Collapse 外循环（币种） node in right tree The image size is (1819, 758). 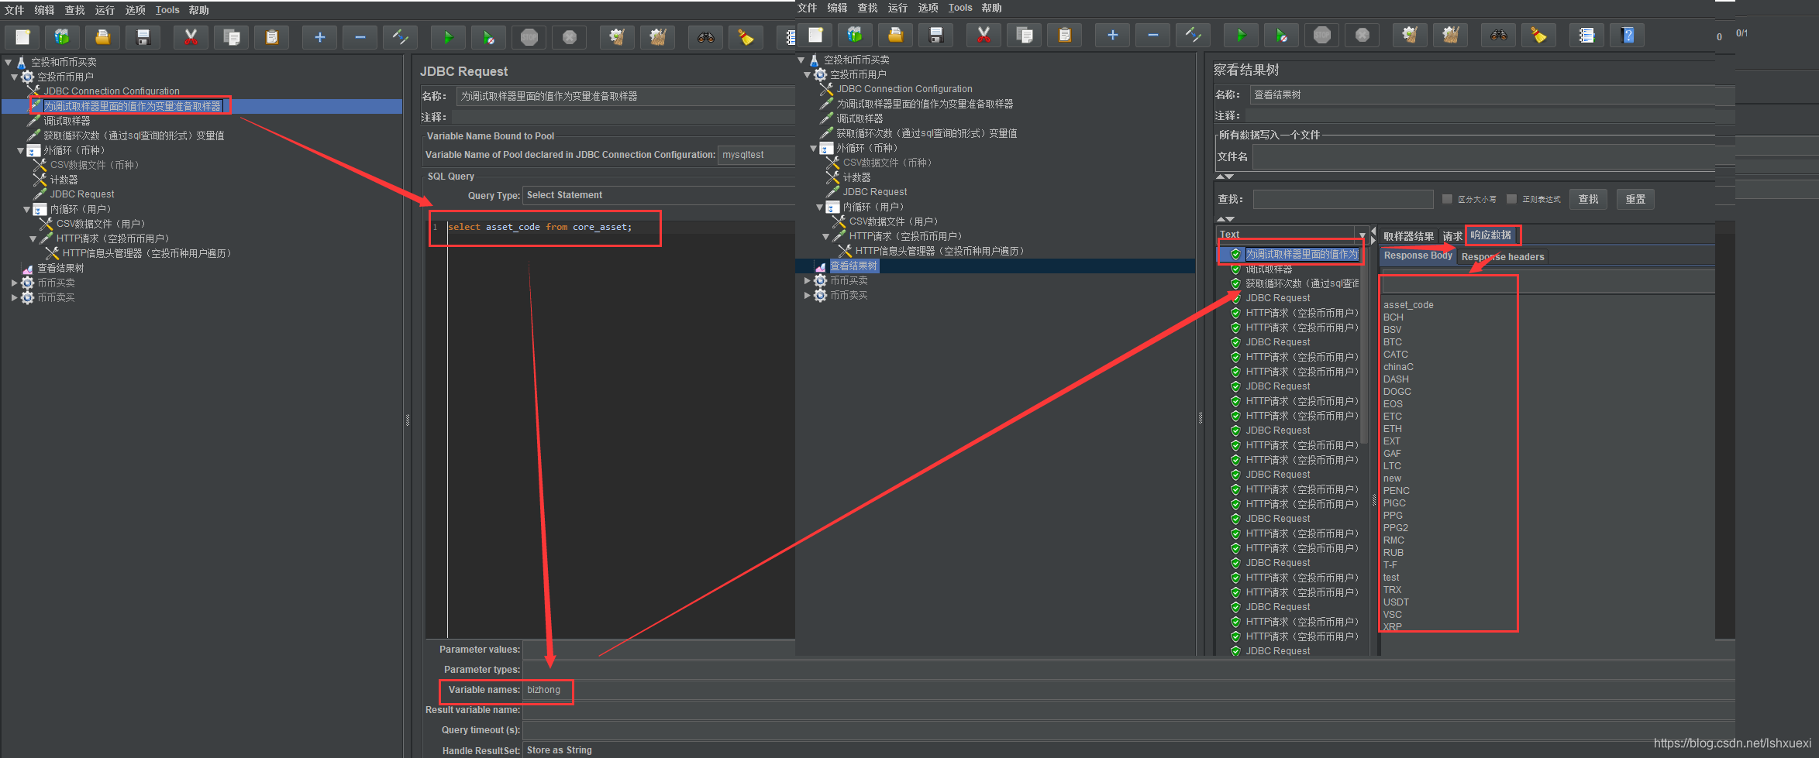[x=814, y=148]
